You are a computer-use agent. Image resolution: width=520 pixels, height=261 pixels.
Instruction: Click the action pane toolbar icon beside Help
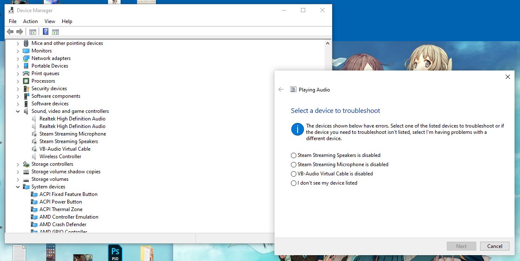click(55, 32)
